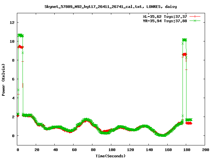Viewport: 212px width, 159px height.
Task: Click the y-axis tick label 12
Action: pos(12,23)
